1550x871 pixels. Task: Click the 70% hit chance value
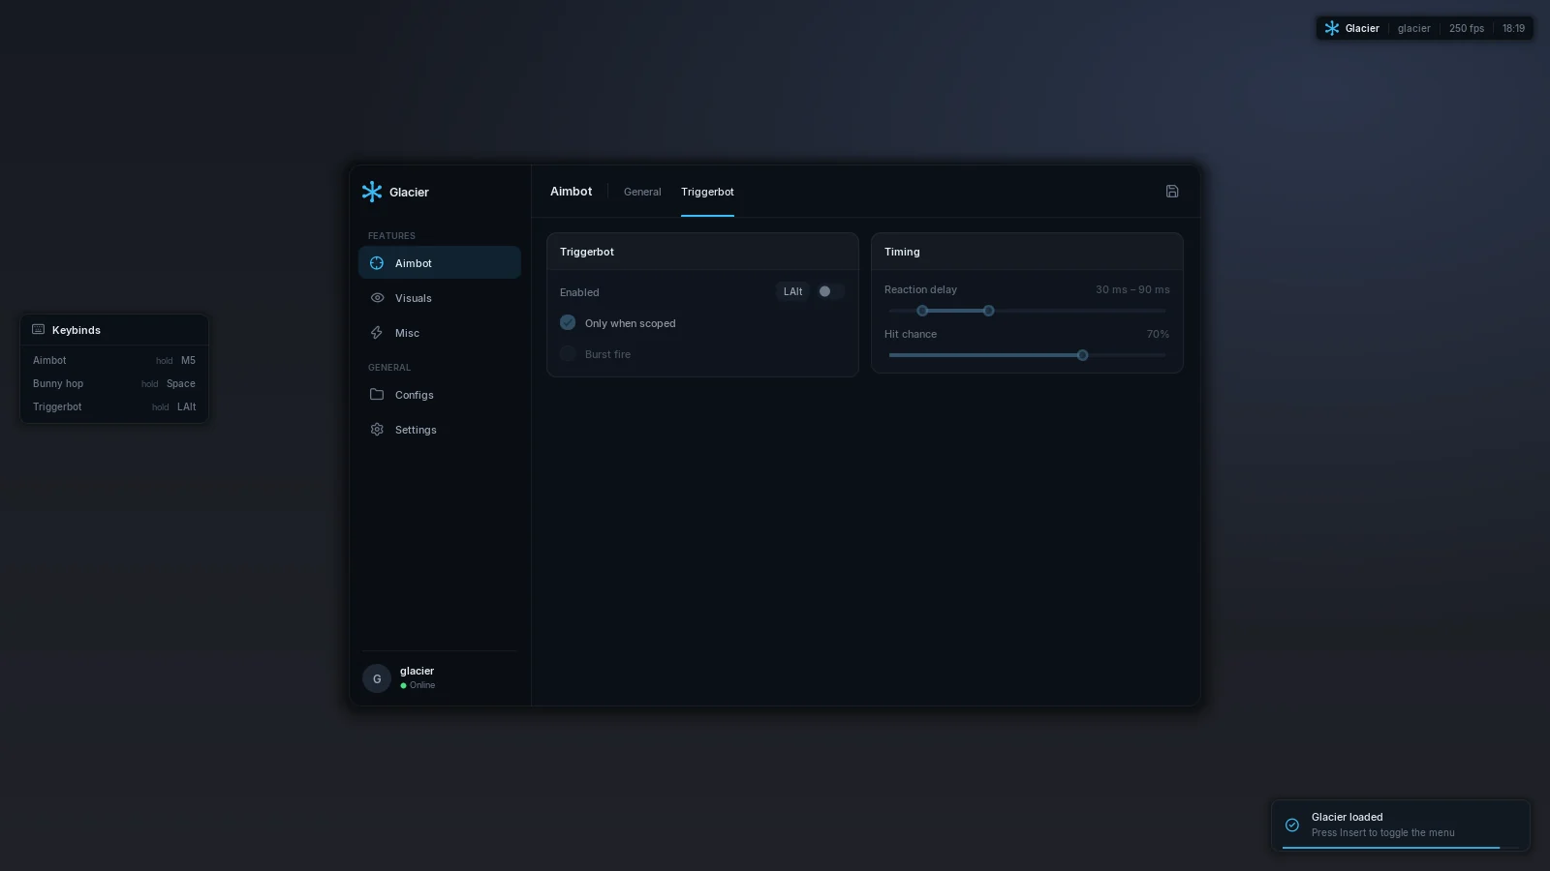tap(1158, 334)
